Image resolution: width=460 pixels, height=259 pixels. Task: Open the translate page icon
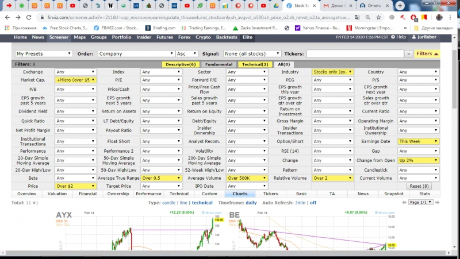coord(357,18)
